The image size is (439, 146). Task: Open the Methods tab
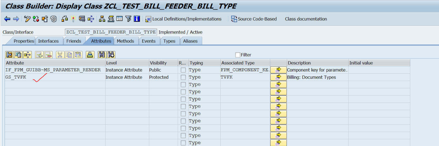click(x=125, y=41)
